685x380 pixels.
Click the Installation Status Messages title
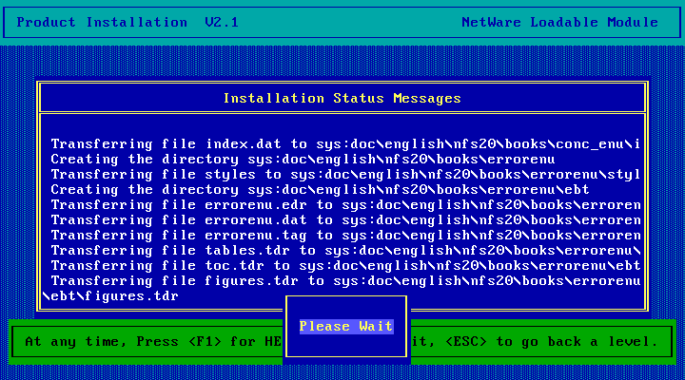point(342,99)
